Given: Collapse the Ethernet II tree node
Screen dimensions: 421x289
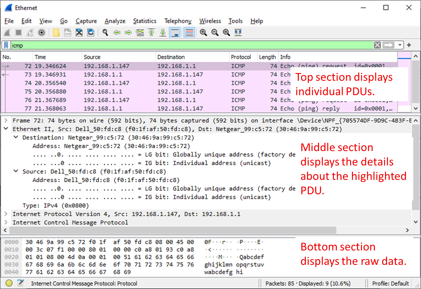Looking at the screenshot, I should pyautogui.click(x=6, y=129).
